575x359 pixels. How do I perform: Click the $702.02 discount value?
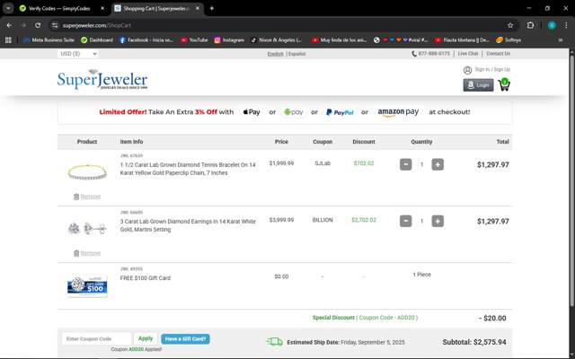364,163
